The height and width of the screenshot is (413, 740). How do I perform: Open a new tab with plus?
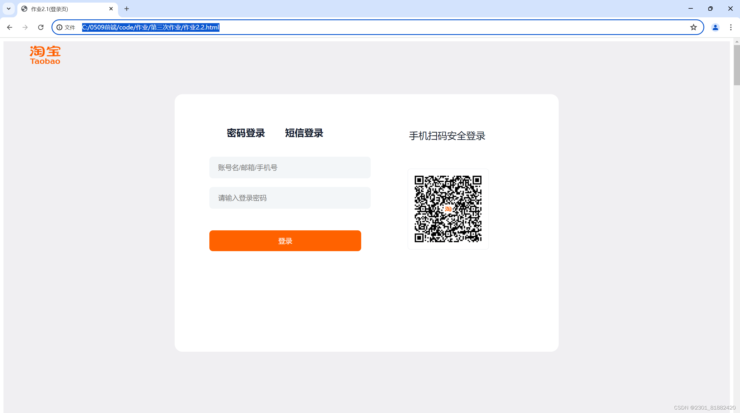click(126, 9)
